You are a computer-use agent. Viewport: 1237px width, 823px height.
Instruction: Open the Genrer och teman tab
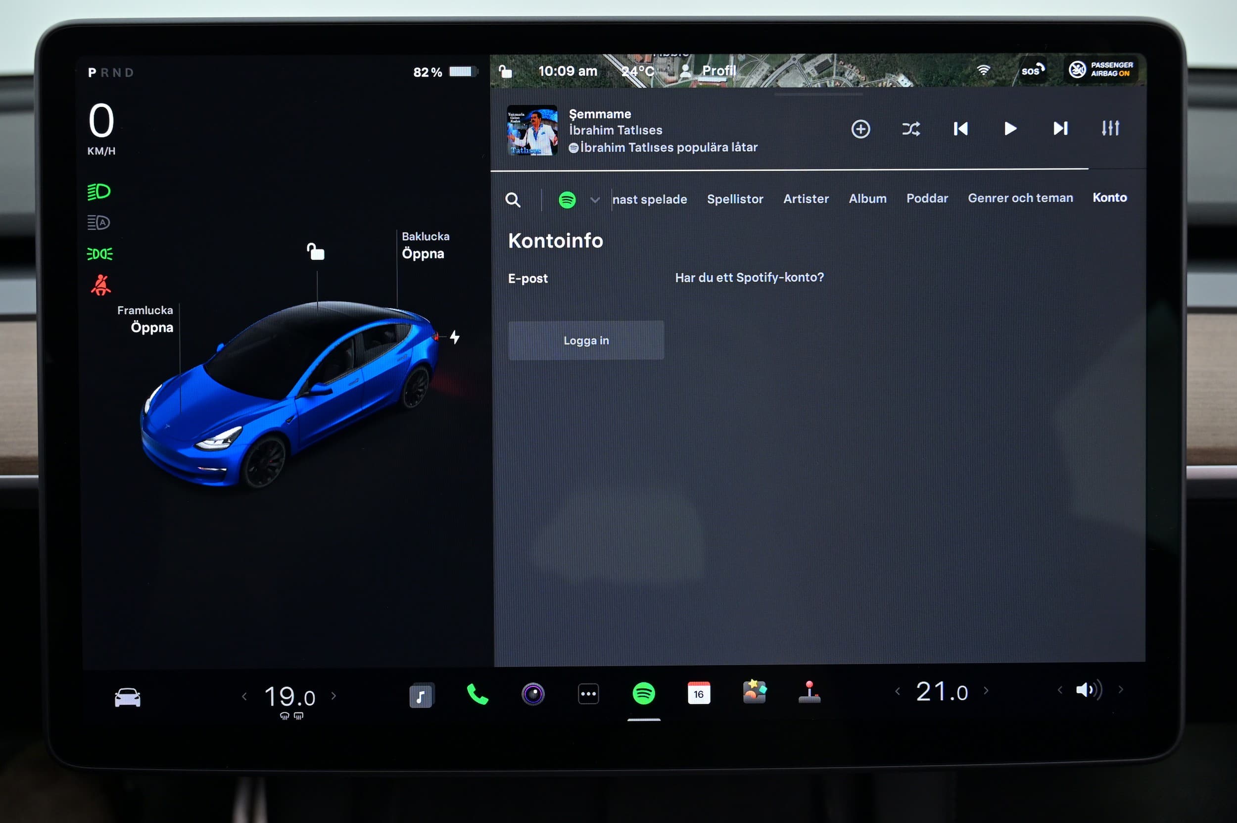point(1020,198)
